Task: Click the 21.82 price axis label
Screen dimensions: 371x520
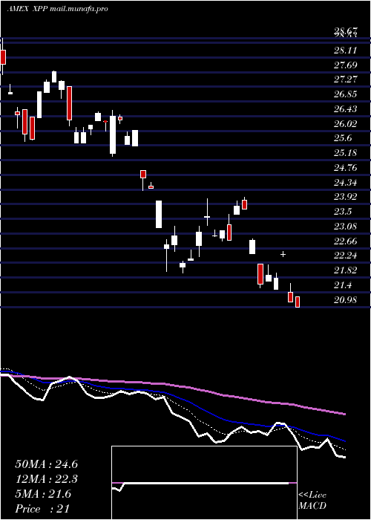Action: click(346, 270)
